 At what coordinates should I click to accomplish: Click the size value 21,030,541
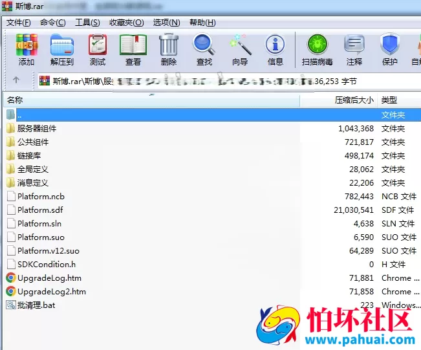click(354, 210)
